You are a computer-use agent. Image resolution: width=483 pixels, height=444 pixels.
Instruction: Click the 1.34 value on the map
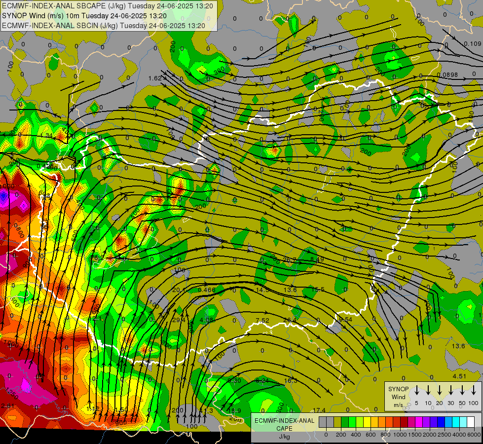click(46, 136)
